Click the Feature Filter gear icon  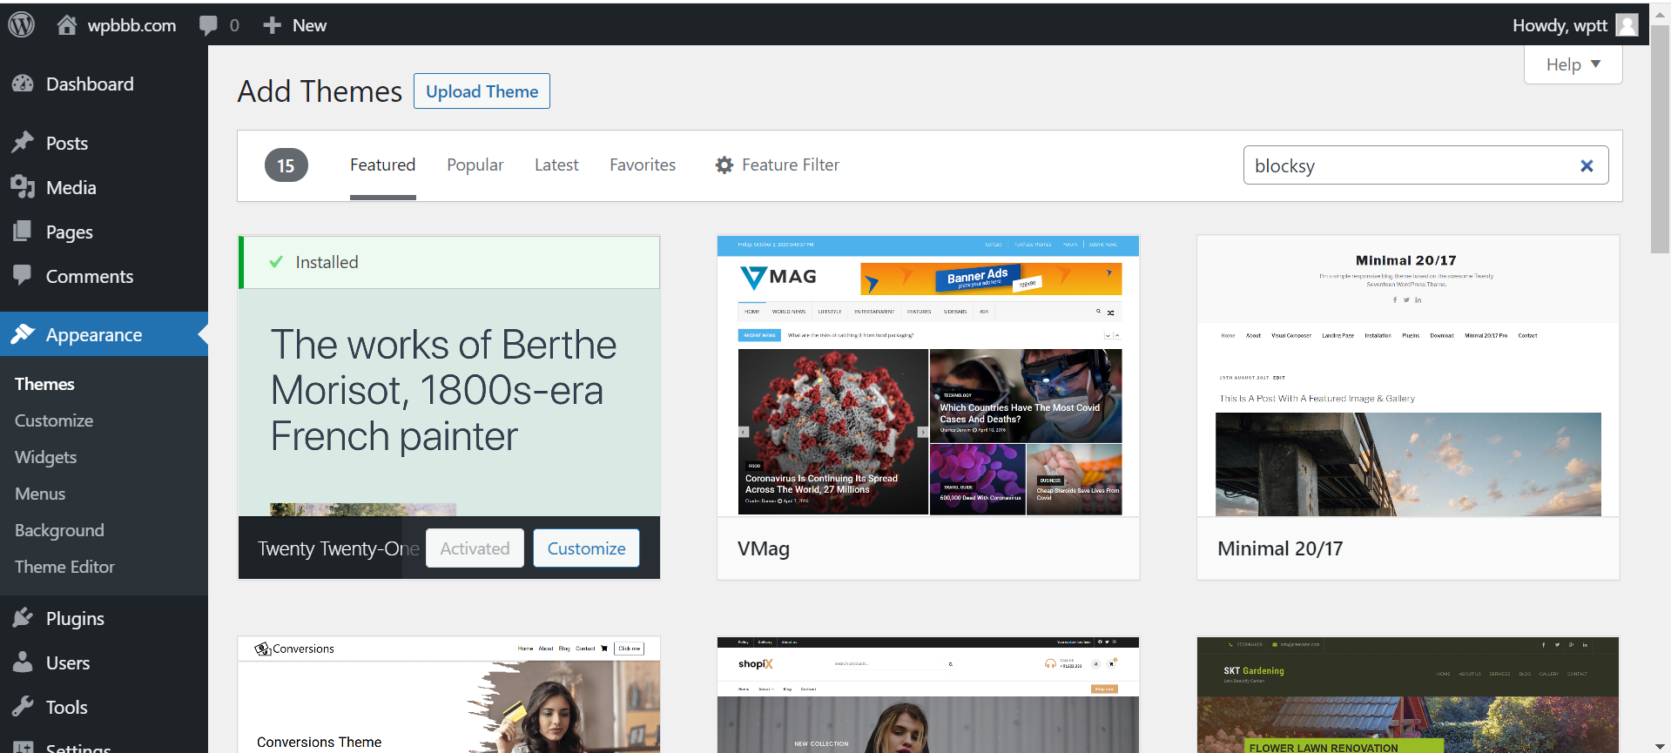[724, 165]
